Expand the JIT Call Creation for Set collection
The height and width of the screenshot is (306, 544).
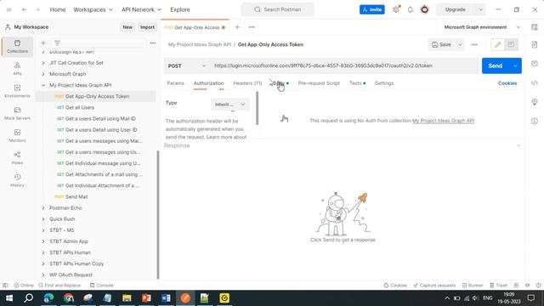pyautogui.click(x=43, y=63)
